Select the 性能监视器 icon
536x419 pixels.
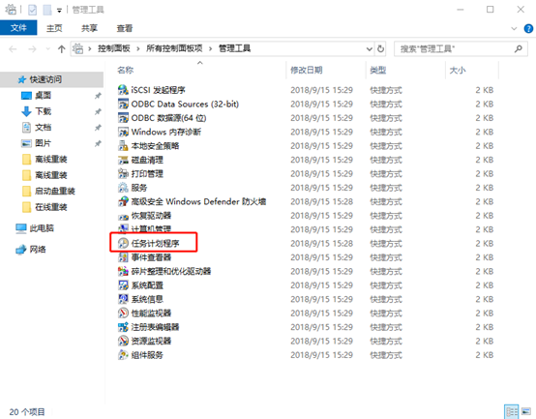pyautogui.click(x=123, y=314)
